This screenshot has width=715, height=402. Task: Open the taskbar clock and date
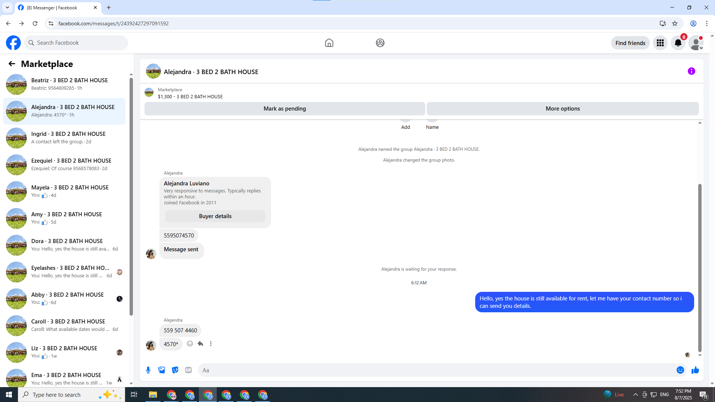[x=683, y=395]
